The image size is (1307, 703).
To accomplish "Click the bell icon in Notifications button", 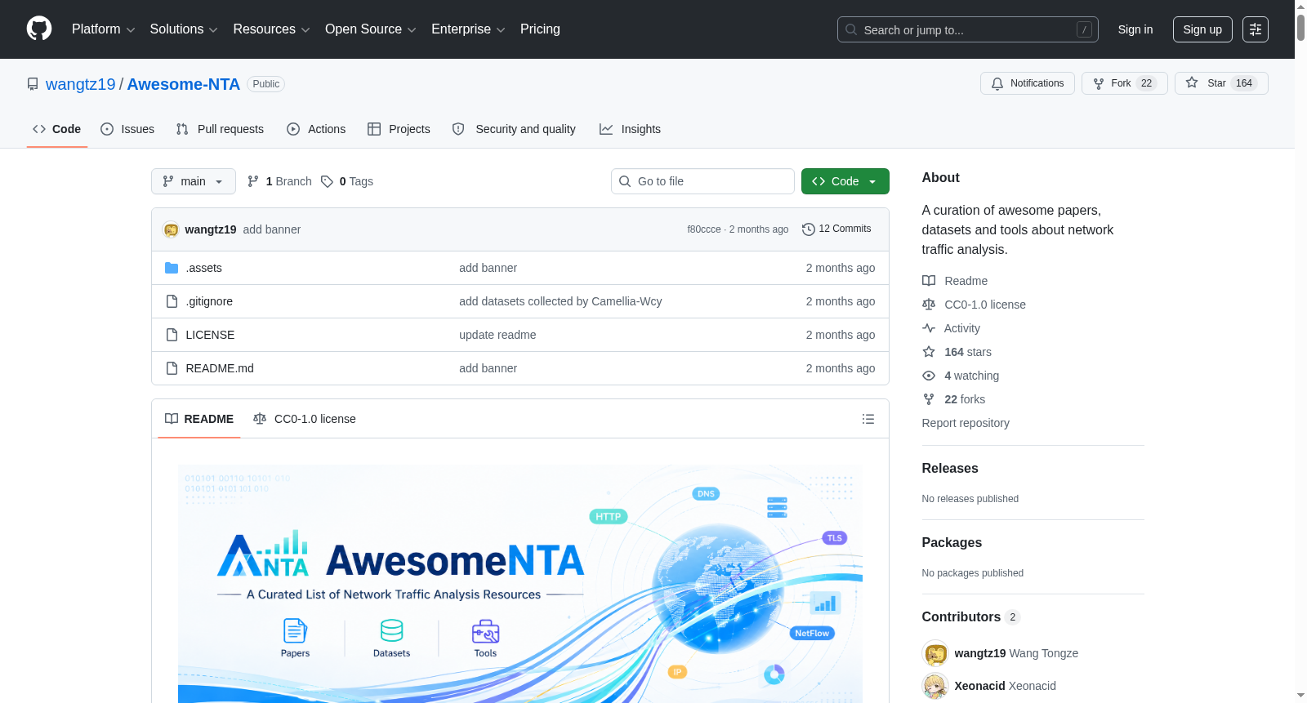I will (997, 83).
